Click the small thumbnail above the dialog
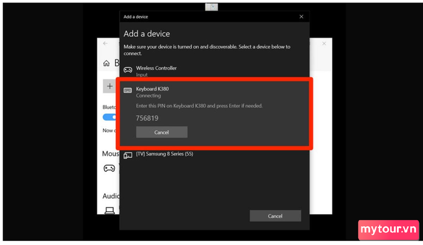 click(211, 7)
